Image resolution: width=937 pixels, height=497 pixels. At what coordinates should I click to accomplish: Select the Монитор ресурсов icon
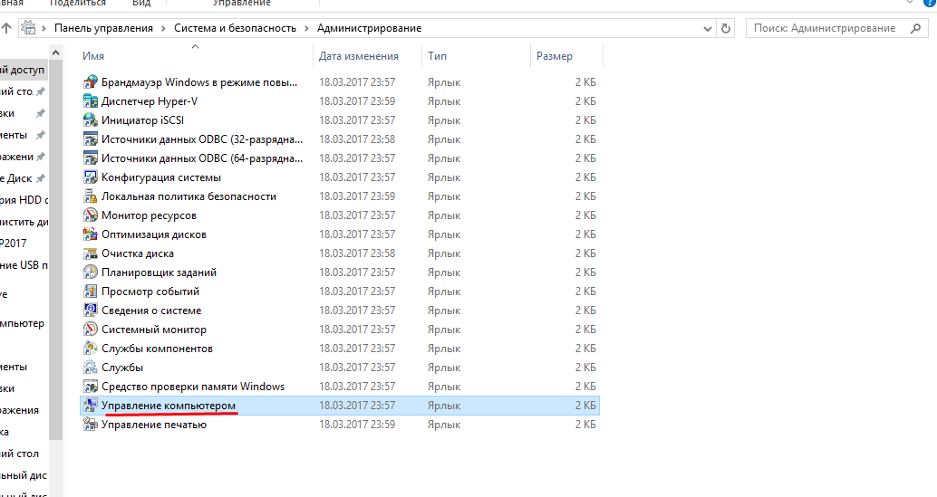coord(90,215)
